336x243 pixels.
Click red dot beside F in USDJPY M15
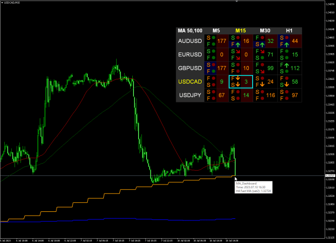[238, 92]
